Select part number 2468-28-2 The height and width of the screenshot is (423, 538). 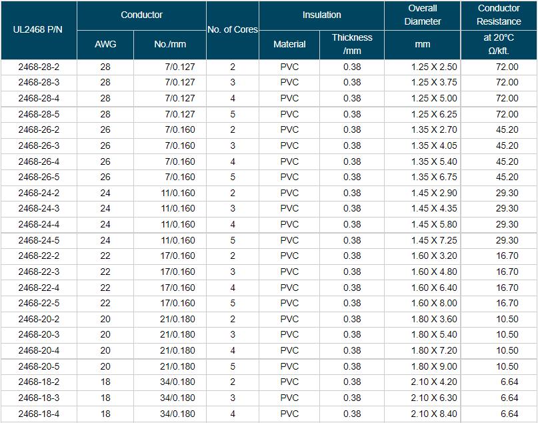39,67
